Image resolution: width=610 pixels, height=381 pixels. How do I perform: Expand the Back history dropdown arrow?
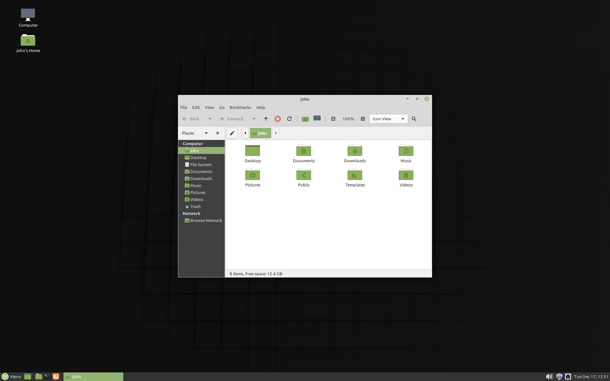(x=210, y=119)
